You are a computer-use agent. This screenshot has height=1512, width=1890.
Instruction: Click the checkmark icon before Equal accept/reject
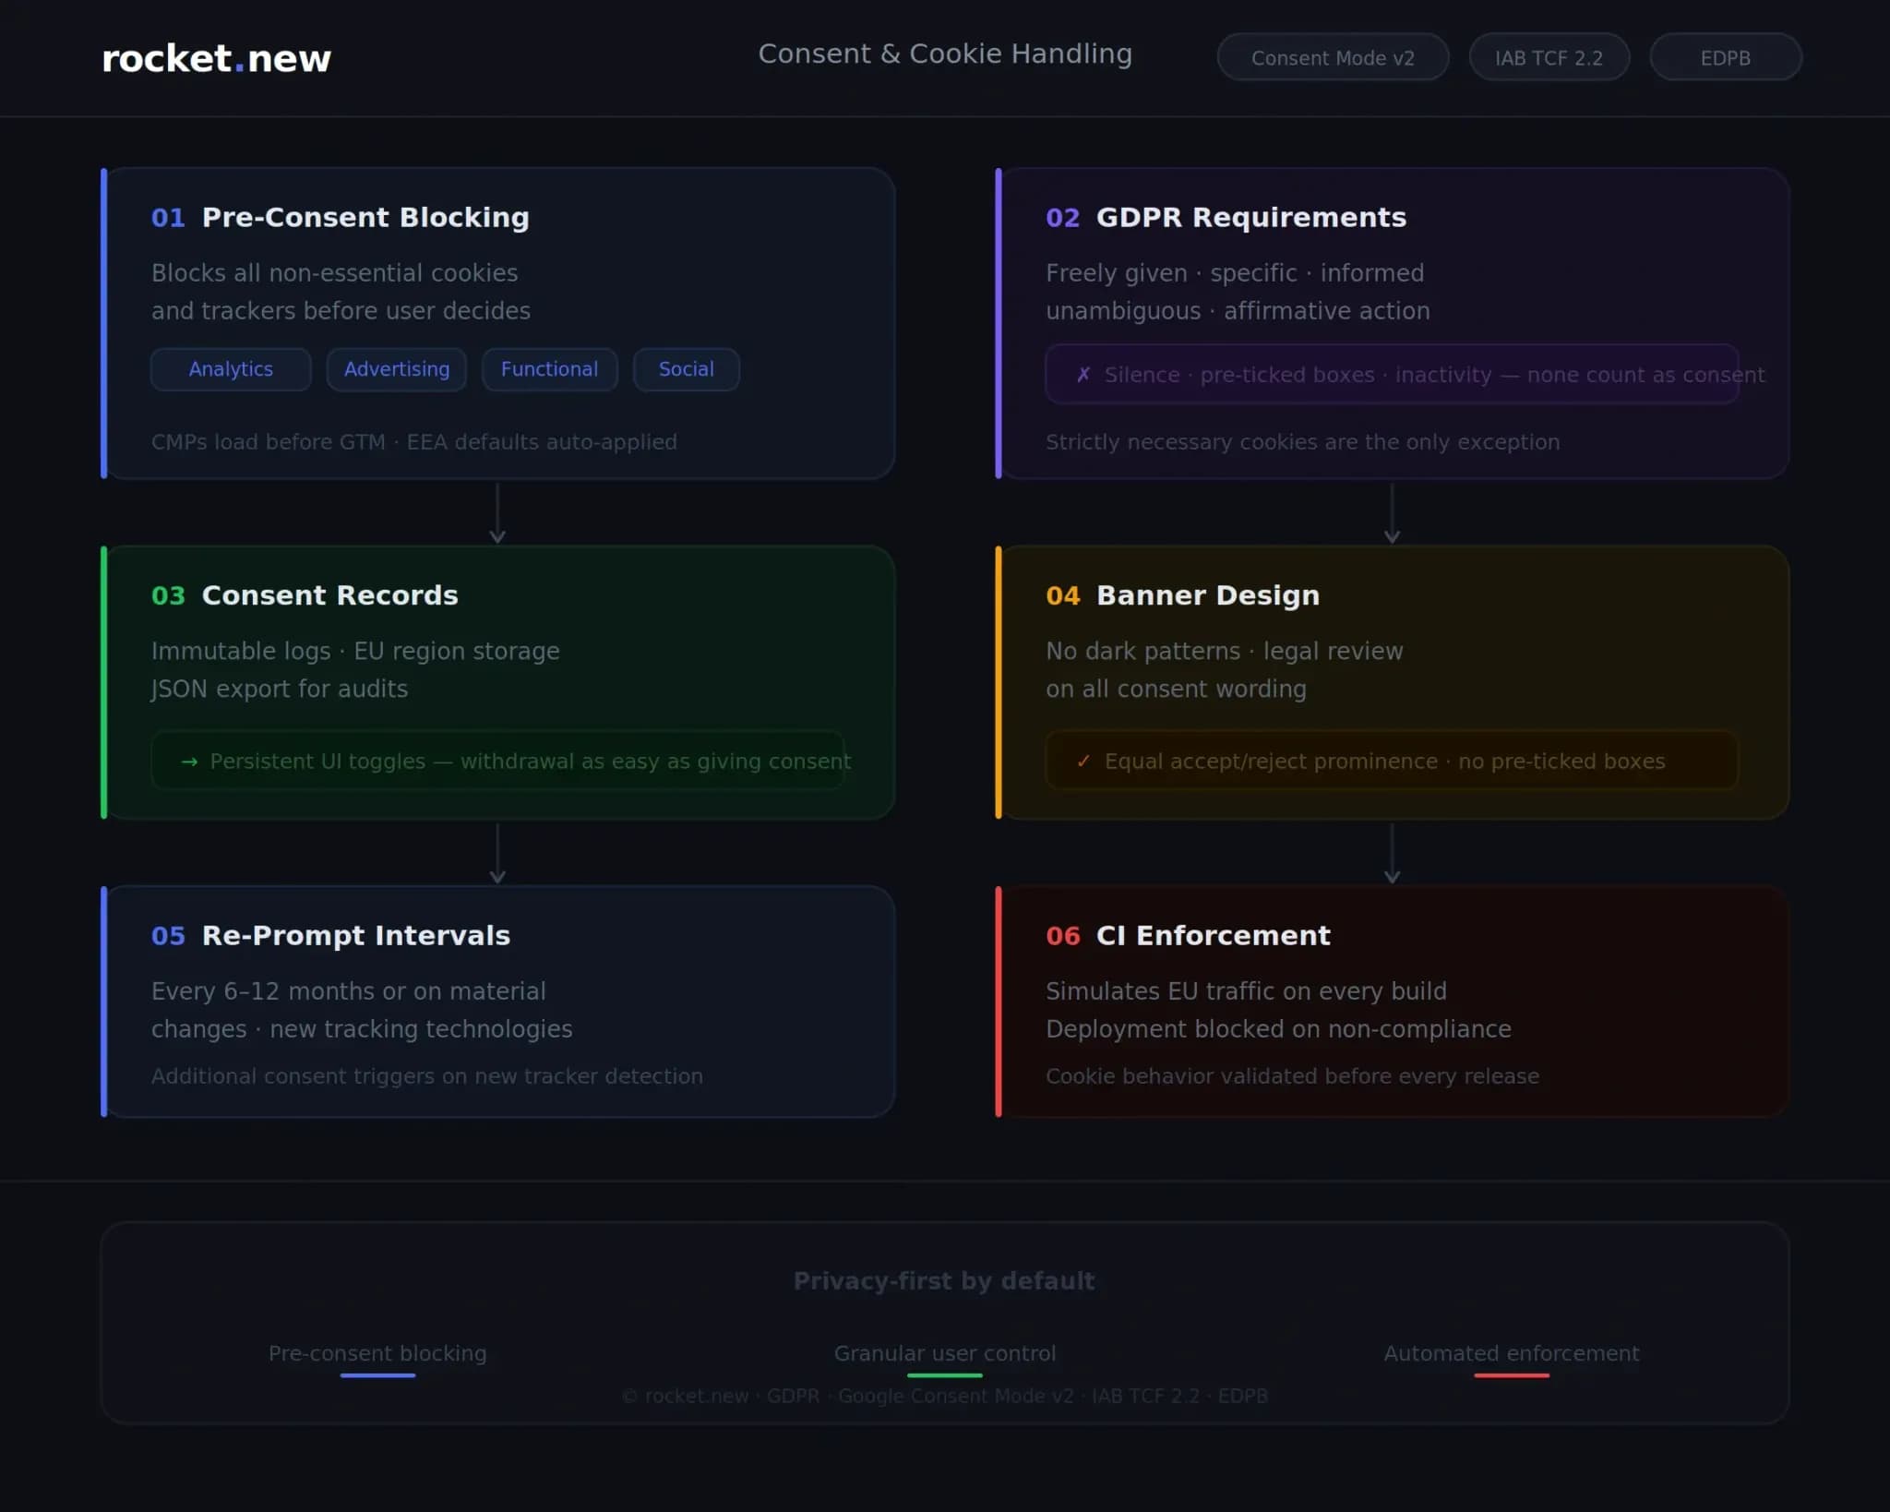pyautogui.click(x=1083, y=762)
